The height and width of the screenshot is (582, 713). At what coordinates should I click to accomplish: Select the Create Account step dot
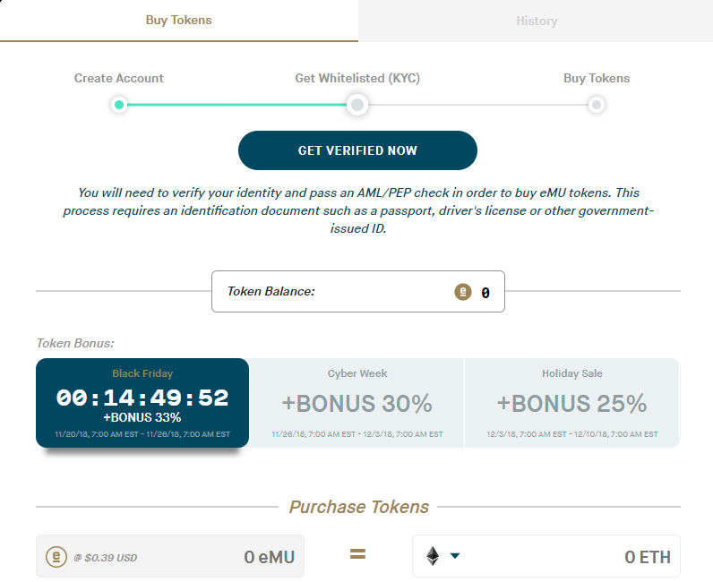pos(119,105)
